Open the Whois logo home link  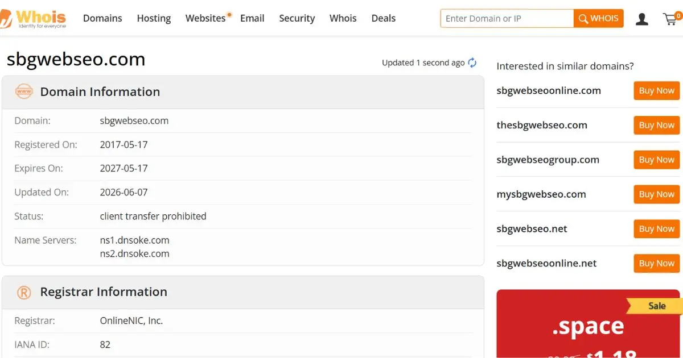point(34,19)
